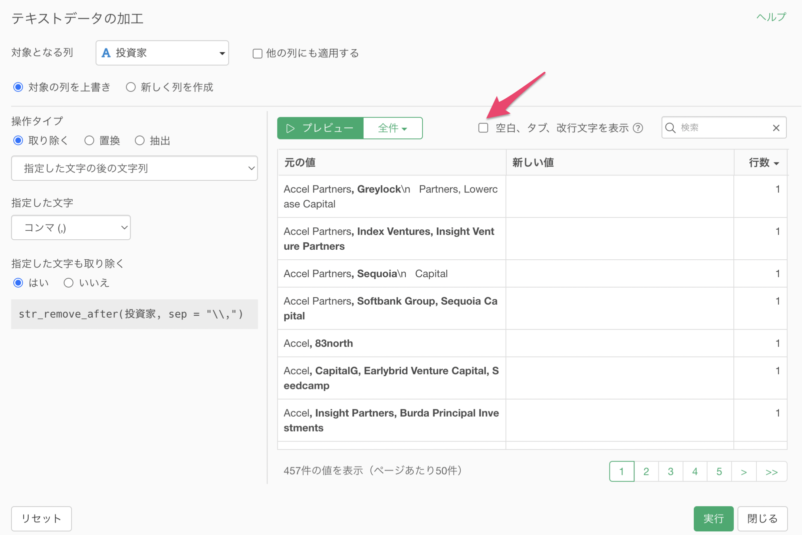The height and width of the screenshot is (535, 802).
Task: Go to page 3 of results
Action: [671, 472]
